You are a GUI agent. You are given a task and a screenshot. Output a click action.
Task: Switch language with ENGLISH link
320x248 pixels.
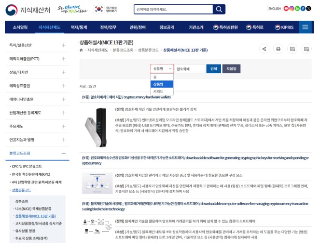click(274, 8)
